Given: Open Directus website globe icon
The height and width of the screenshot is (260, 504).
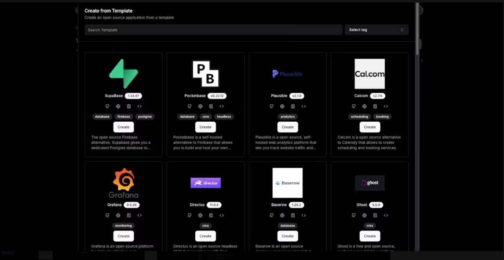Looking at the screenshot, I should coord(200,216).
